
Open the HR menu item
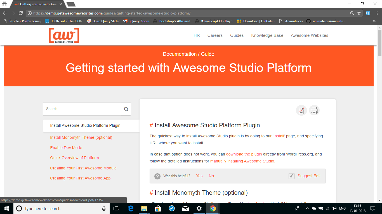(x=197, y=35)
